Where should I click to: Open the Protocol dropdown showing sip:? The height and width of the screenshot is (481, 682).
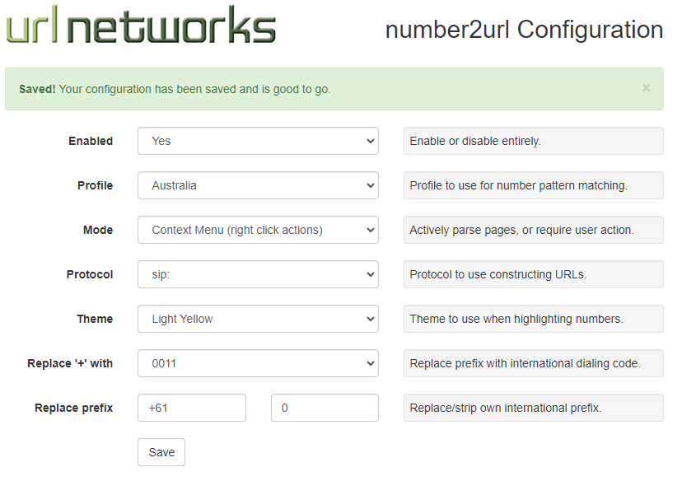[x=258, y=274]
